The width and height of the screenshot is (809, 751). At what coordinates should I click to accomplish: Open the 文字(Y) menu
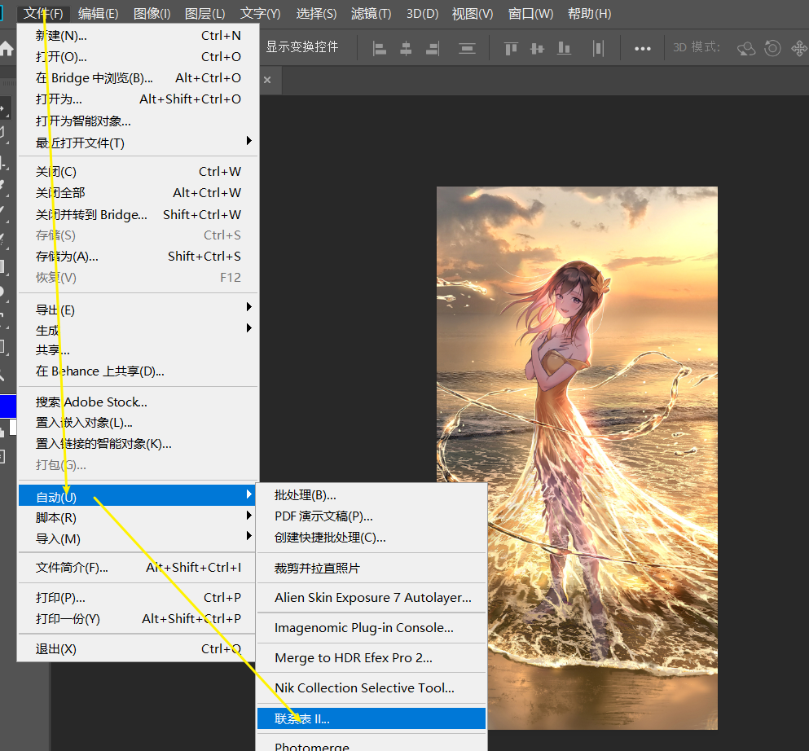tap(260, 13)
